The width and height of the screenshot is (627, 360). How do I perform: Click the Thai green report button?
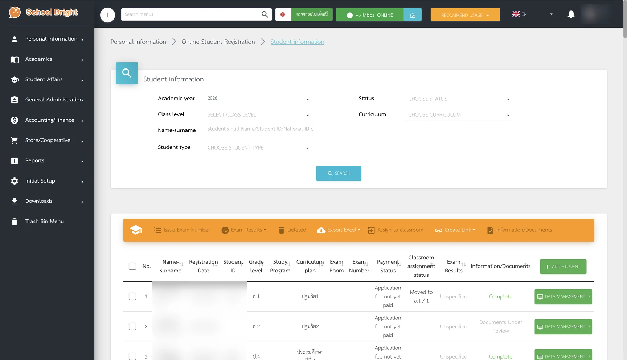tap(312, 14)
